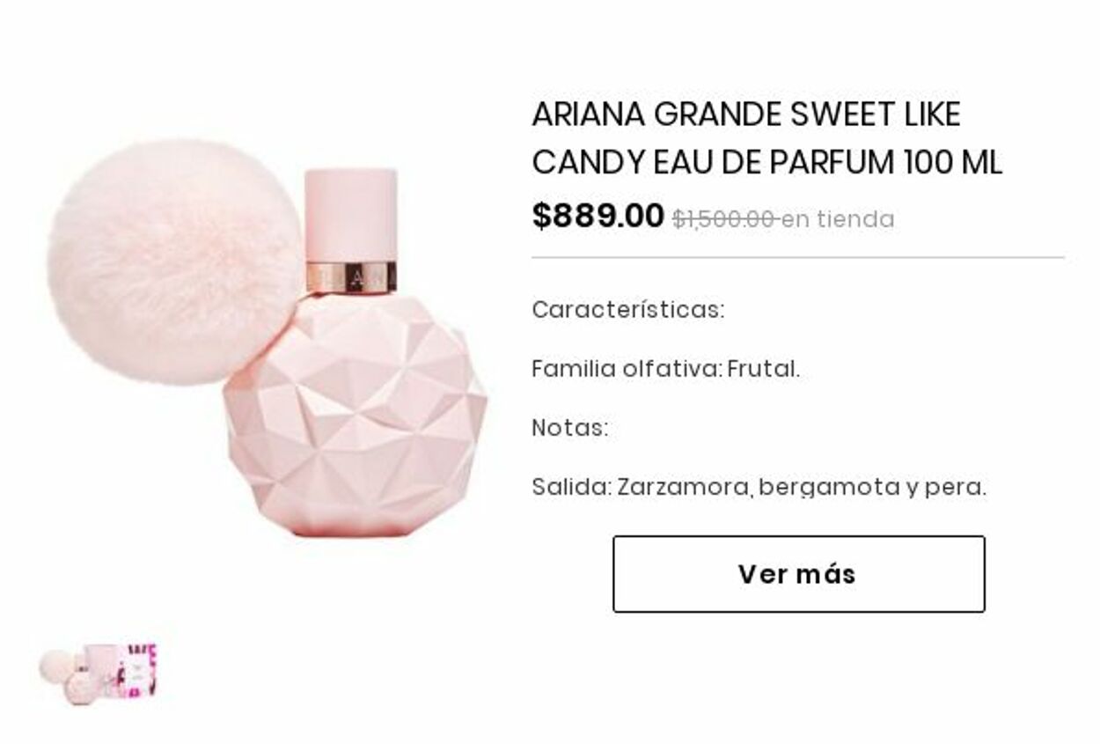
Task: Click the Características heading
Action: [x=627, y=310]
